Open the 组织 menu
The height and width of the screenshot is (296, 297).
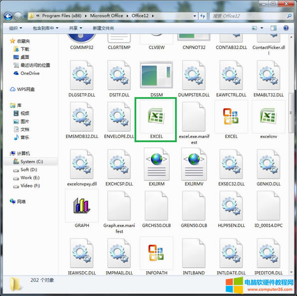coord(15,28)
